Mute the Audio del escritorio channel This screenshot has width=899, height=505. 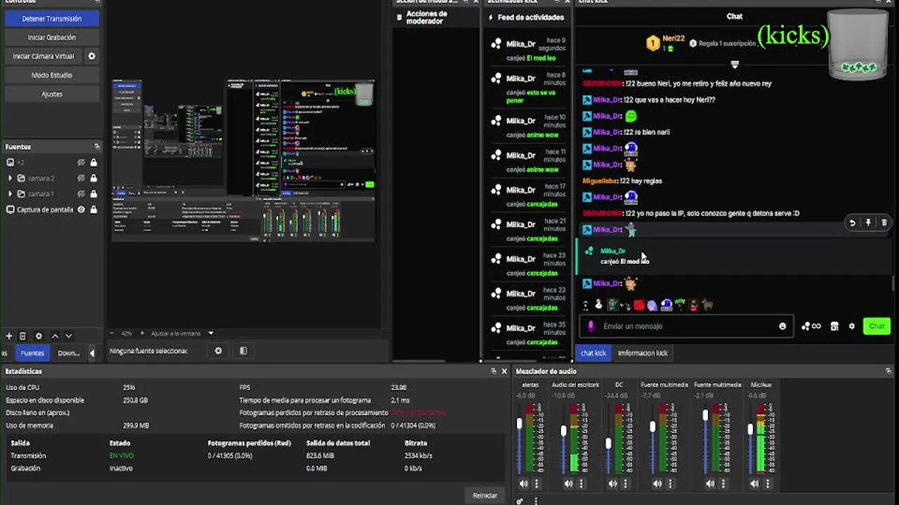click(x=568, y=483)
